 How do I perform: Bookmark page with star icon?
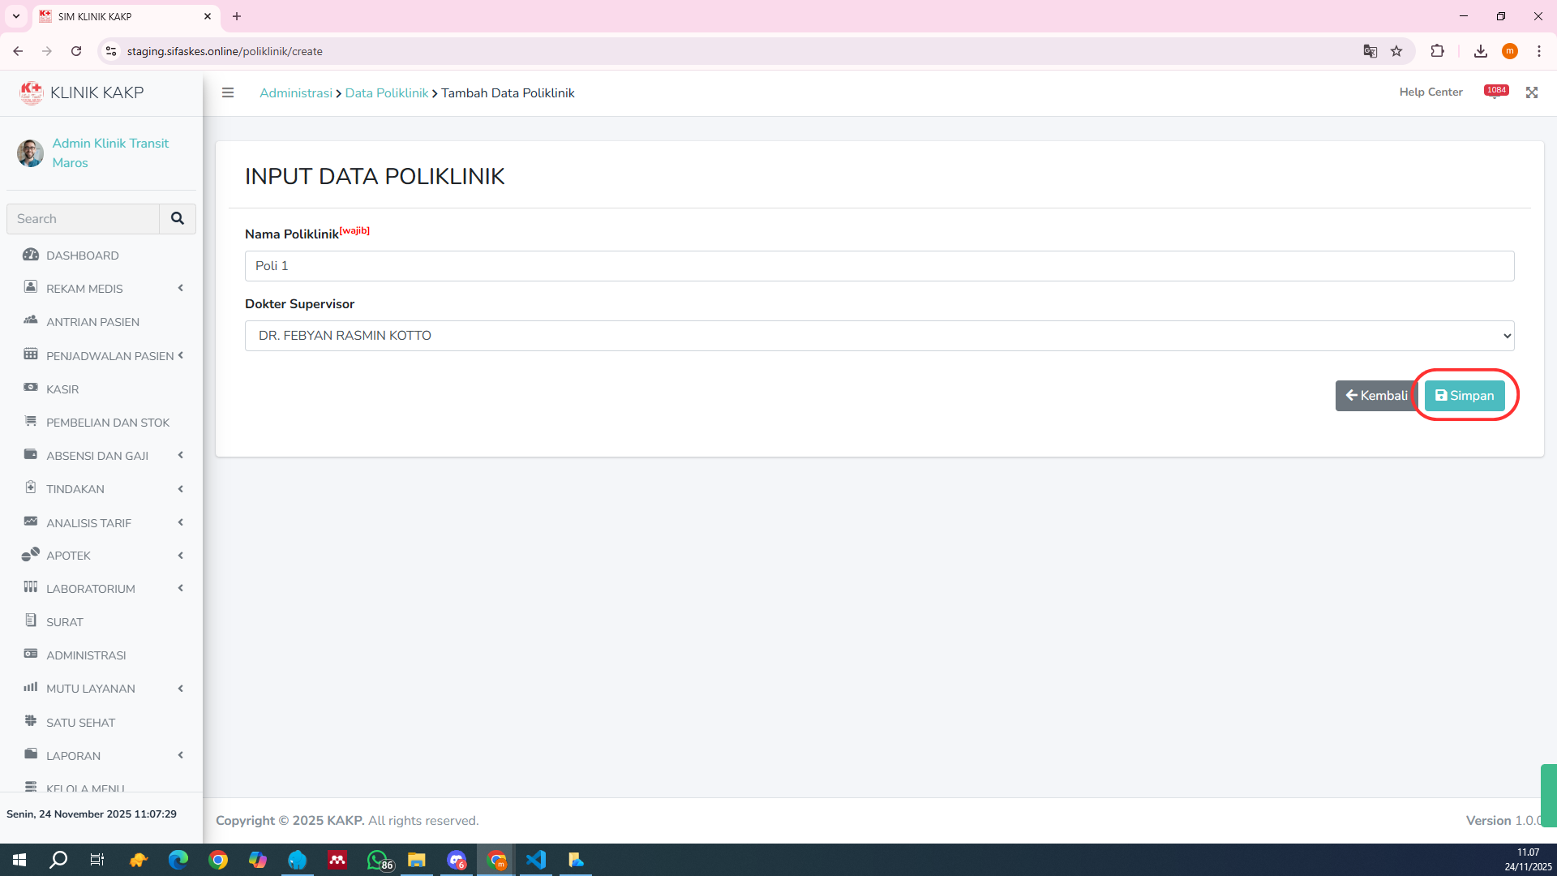click(x=1396, y=51)
